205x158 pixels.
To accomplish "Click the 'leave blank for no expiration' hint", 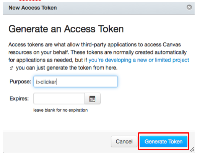I will 60,110.
